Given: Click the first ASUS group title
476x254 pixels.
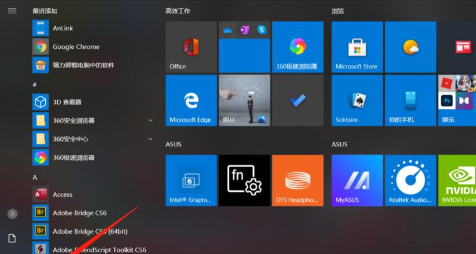Looking at the screenshot, I should 174,144.
